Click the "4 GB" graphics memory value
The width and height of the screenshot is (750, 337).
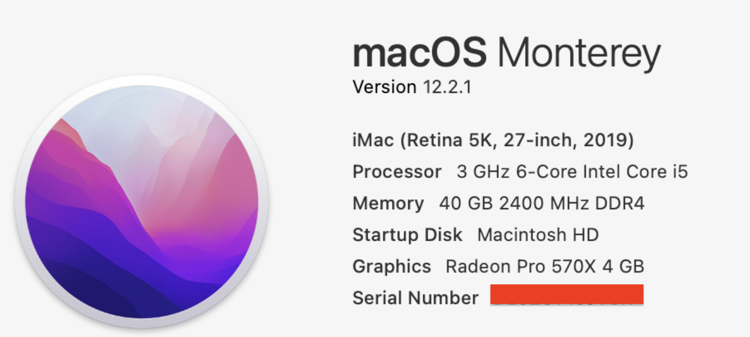[x=623, y=266]
